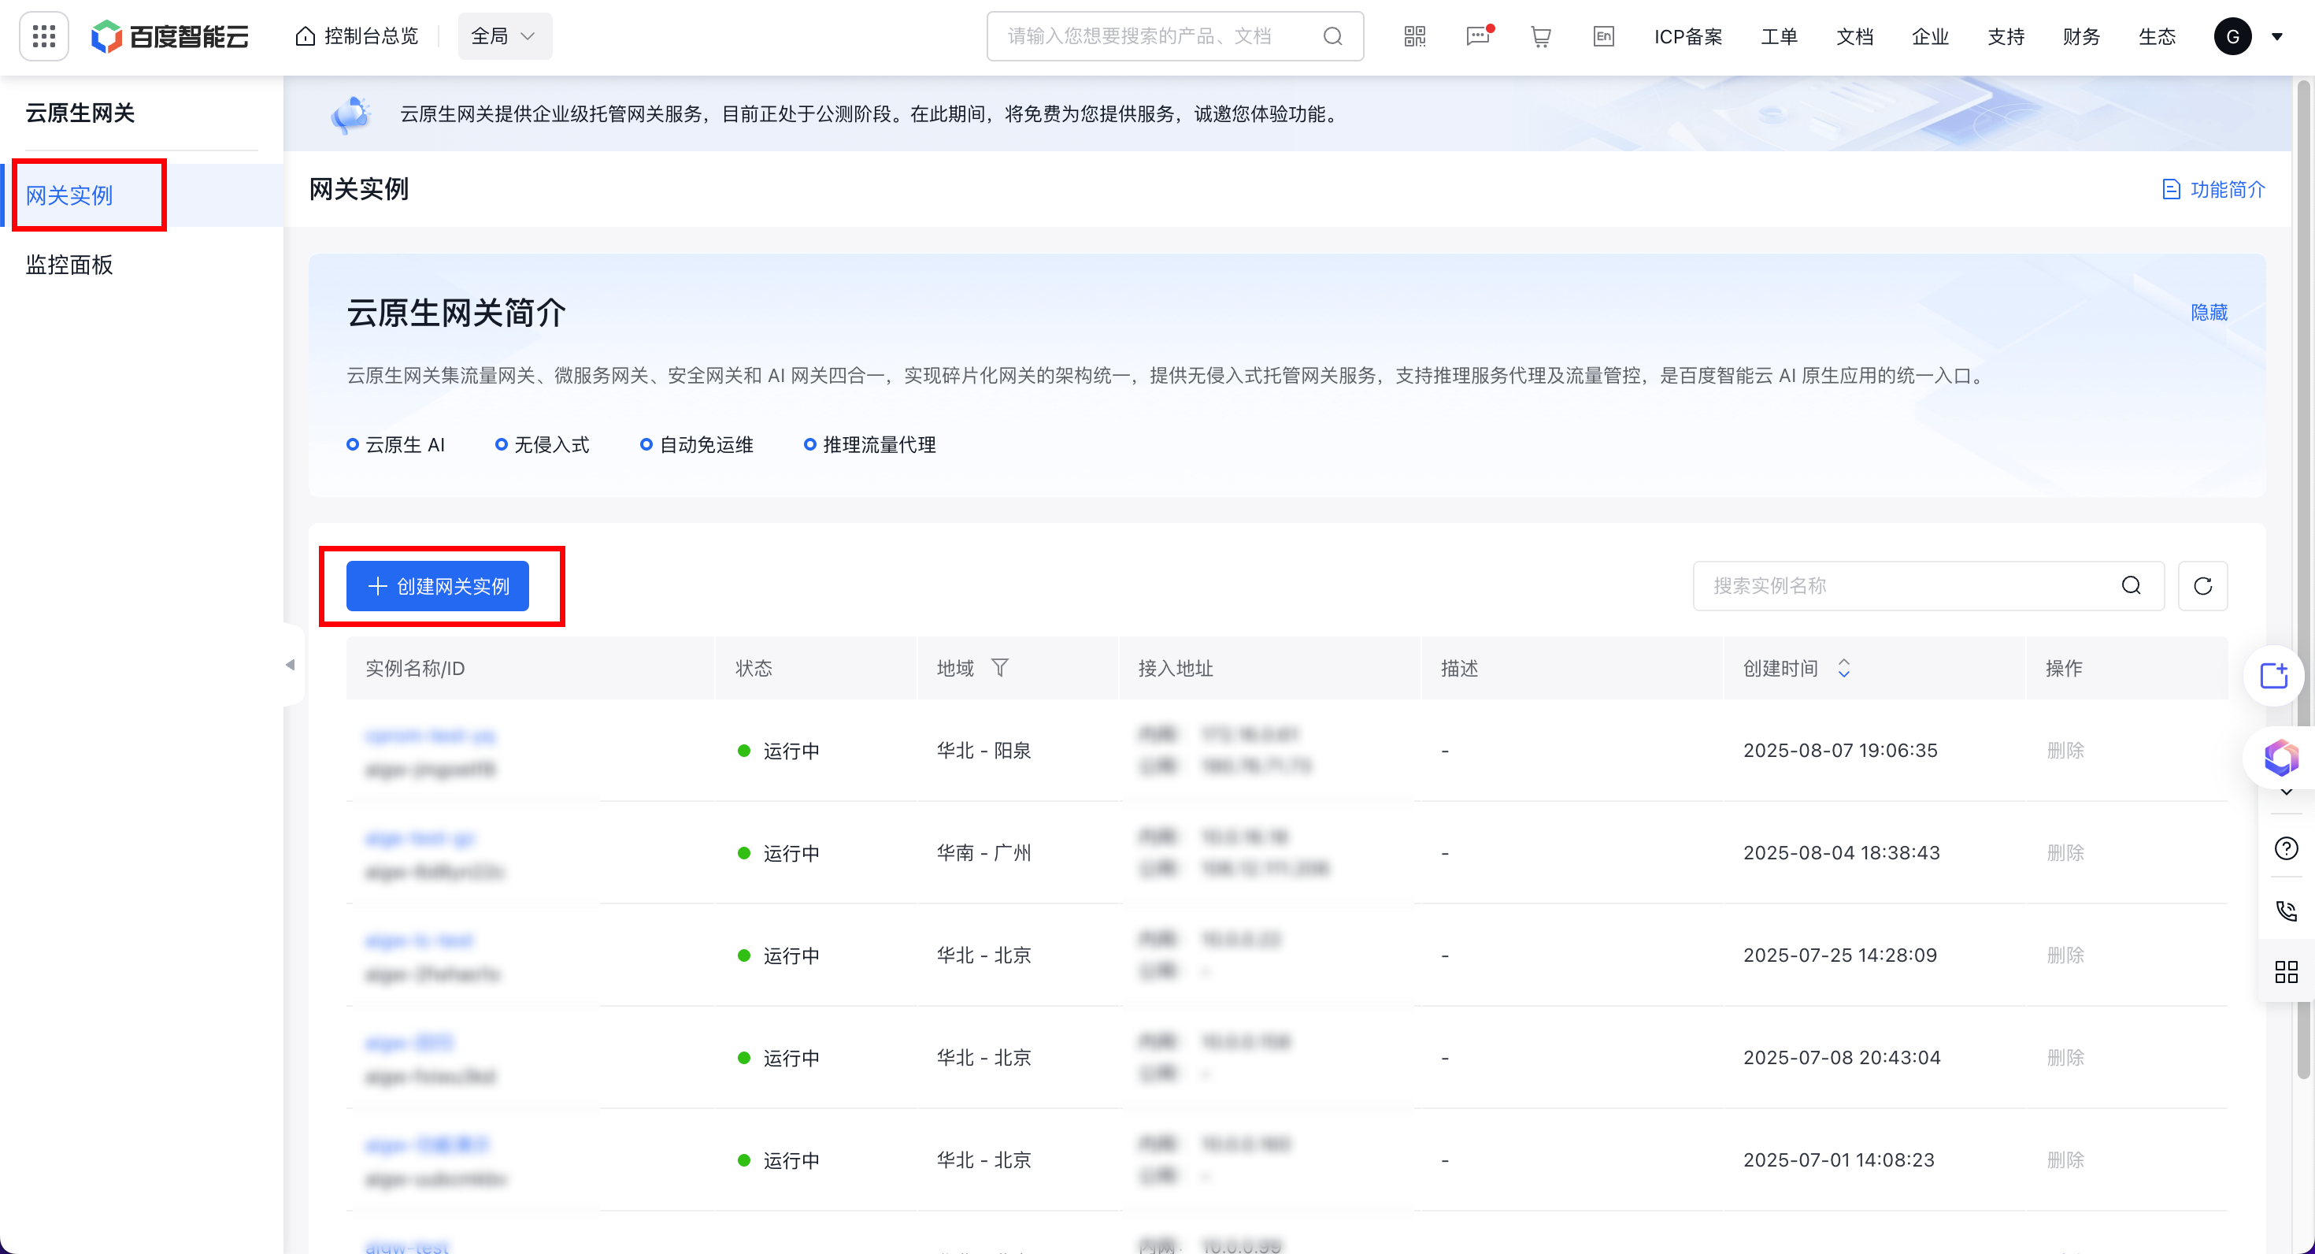Expand the 全局 region dropdown
The width and height of the screenshot is (2315, 1254).
click(504, 36)
